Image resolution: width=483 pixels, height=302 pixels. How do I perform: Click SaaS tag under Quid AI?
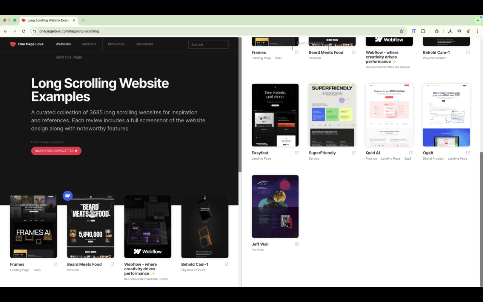click(x=408, y=159)
